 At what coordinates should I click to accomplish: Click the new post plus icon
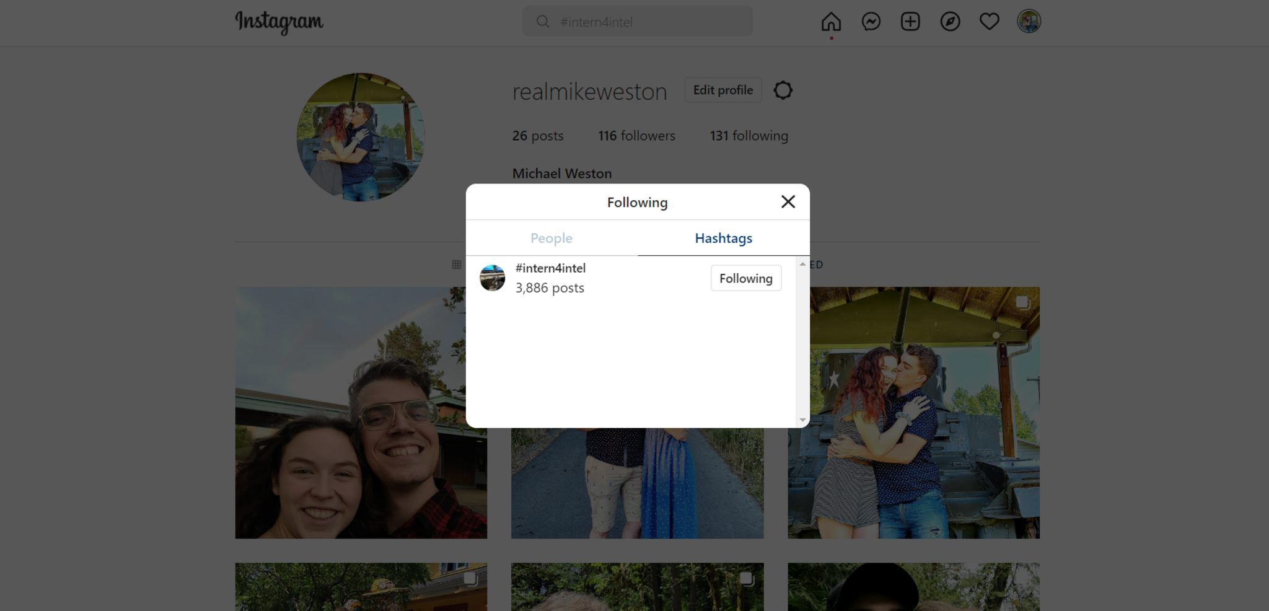(910, 22)
